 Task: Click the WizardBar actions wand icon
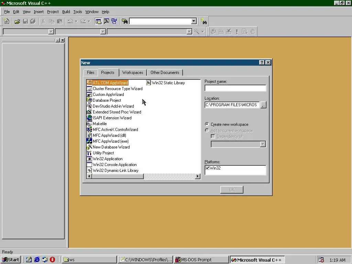click(x=197, y=32)
